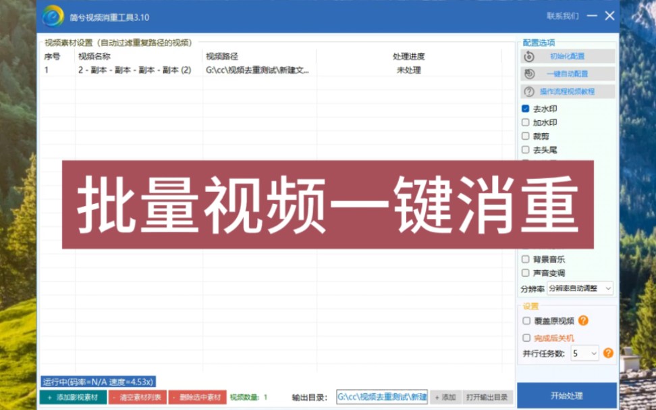Click the 输出目录 path input field
This screenshot has width=656, height=410.
(x=381, y=397)
